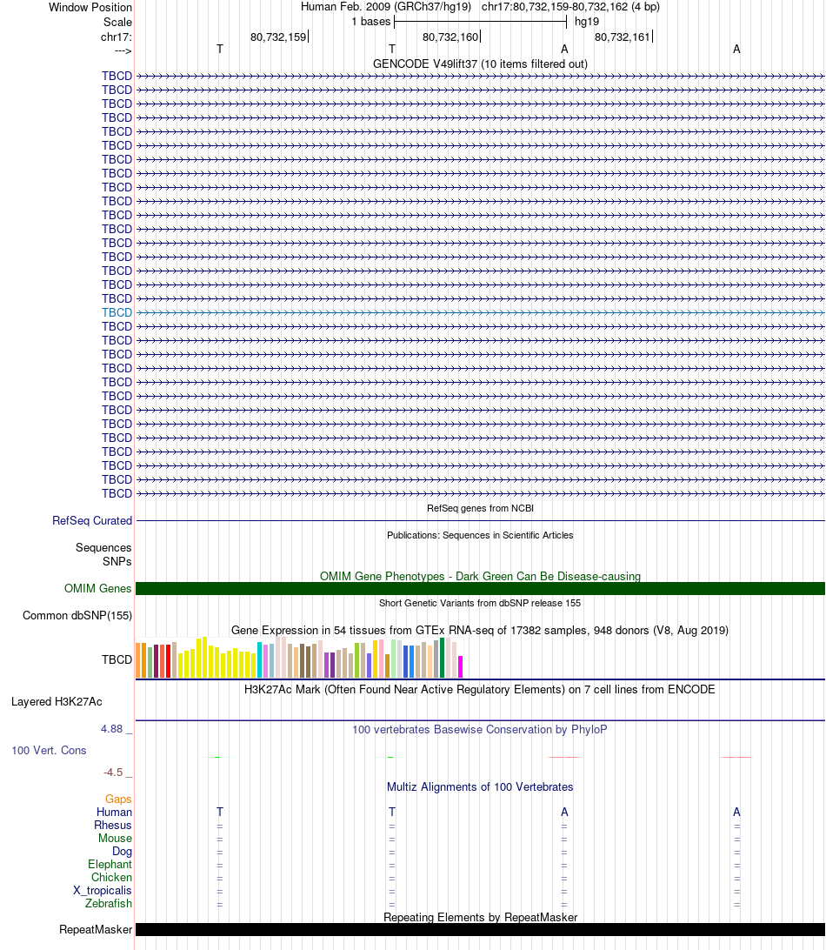Image resolution: width=826 pixels, height=950 pixels.
Task: Open the OMIM Gene Phenotypes track title
Action: click(480, 576)
